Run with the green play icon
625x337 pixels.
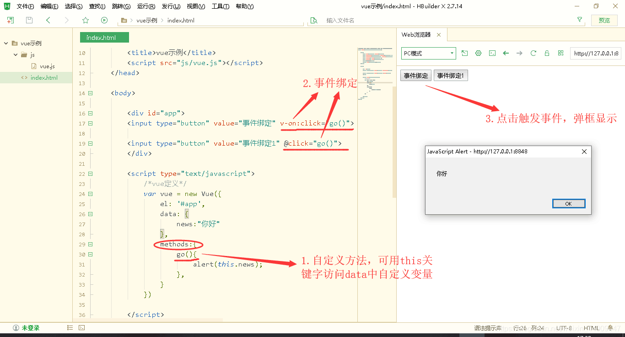(x=104, y=20)
